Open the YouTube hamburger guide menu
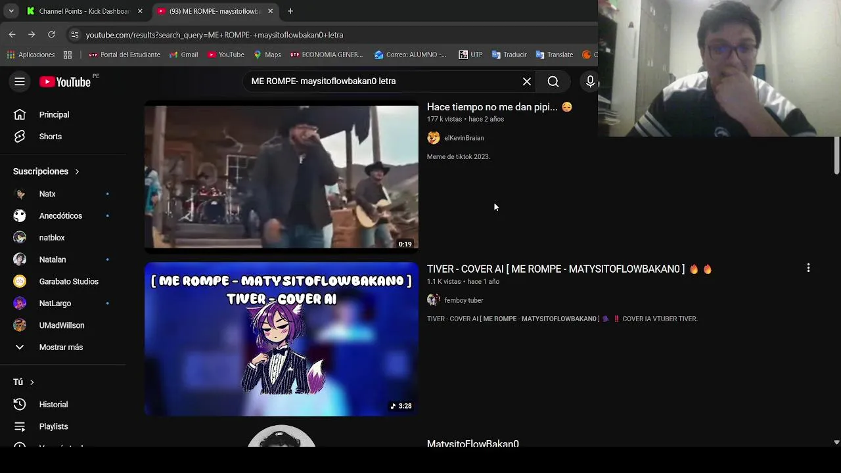The width and height of the screenshot is (841, 473). [20, 81]
